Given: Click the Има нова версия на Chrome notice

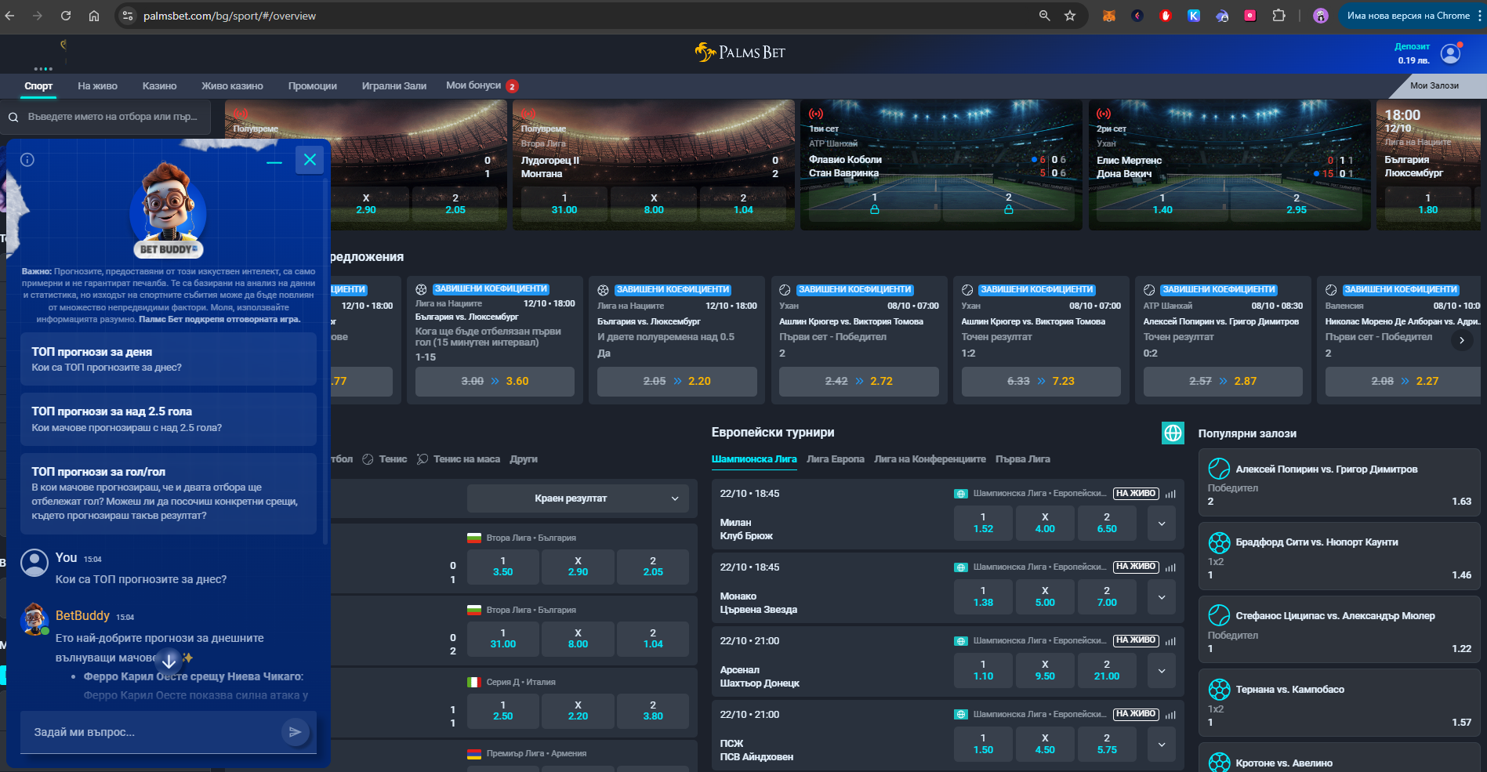Looking at the screenshot, I should pos(1409,16).
